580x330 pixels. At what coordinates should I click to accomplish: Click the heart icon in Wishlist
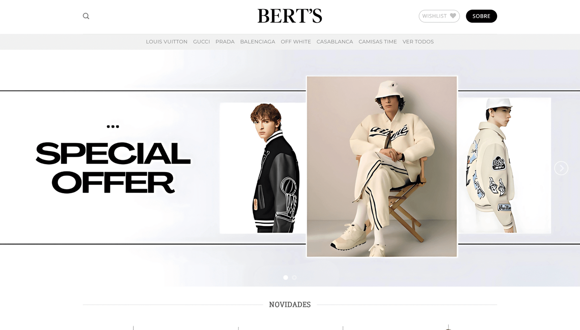pyautogui.click(x=453, y=16)
